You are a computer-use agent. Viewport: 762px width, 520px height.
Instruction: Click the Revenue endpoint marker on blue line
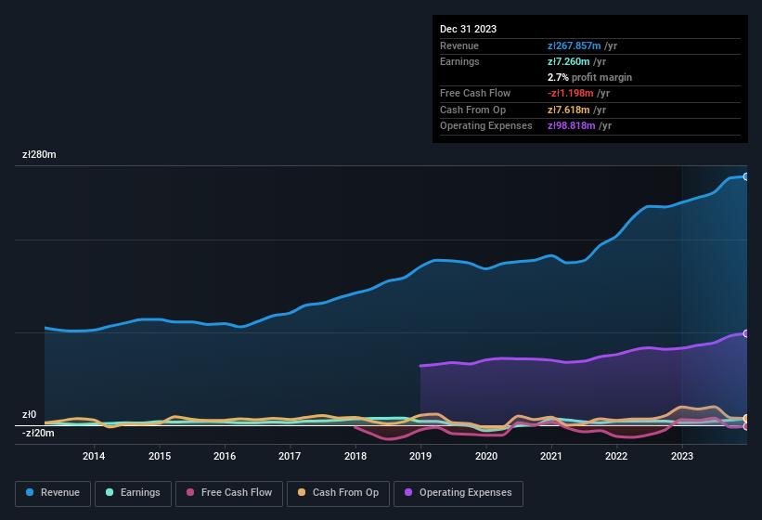(x=746, y=177)
